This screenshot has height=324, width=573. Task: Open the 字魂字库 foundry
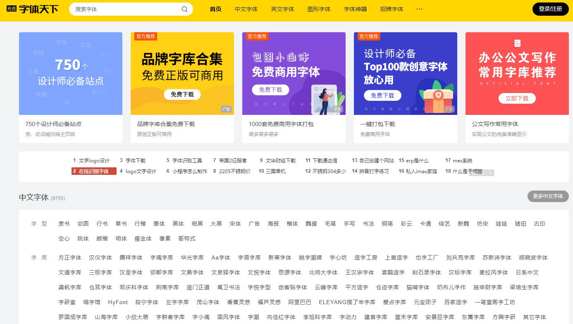click(x=162, y=257)
